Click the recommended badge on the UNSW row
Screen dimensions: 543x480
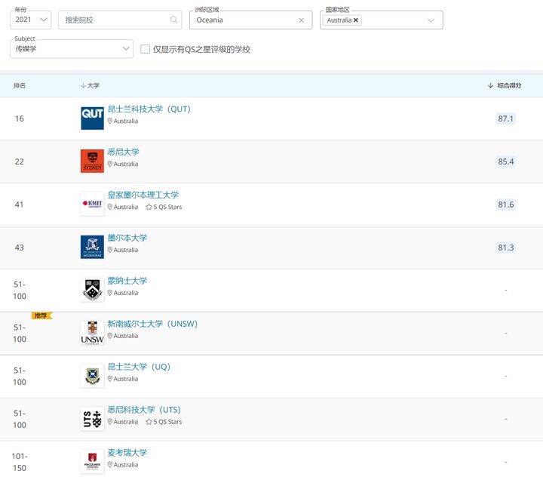tap(41, 315)
